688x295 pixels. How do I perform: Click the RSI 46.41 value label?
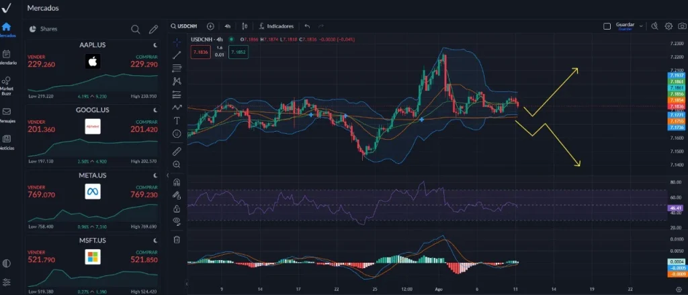[x=676, y=208]
